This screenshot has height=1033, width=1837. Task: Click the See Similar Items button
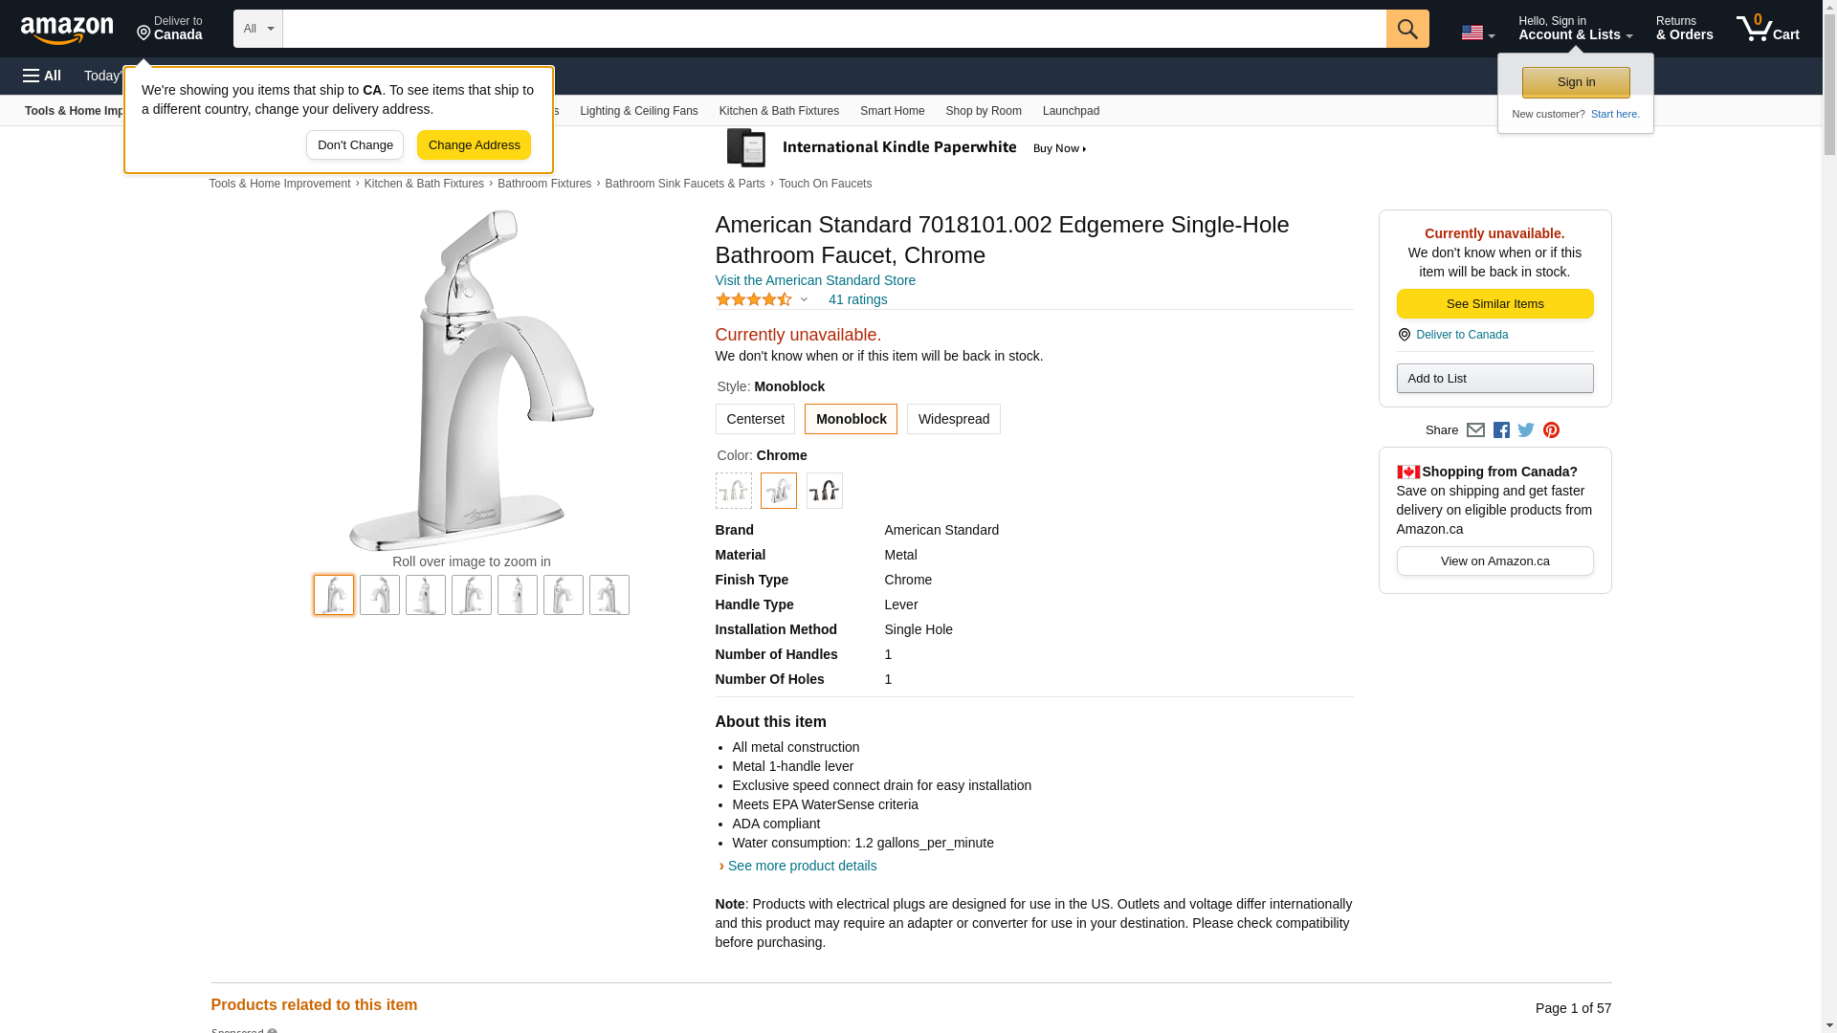pyautogui.click(x=1494, y=304)
